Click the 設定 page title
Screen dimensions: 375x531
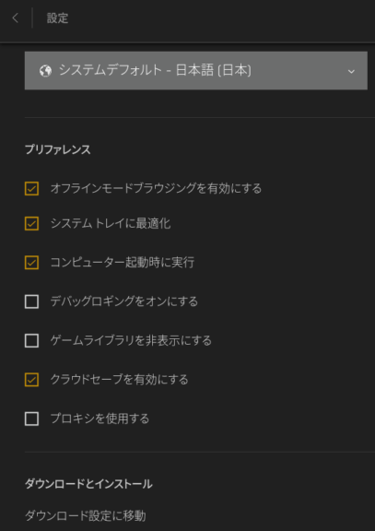(x=57, y=18)
